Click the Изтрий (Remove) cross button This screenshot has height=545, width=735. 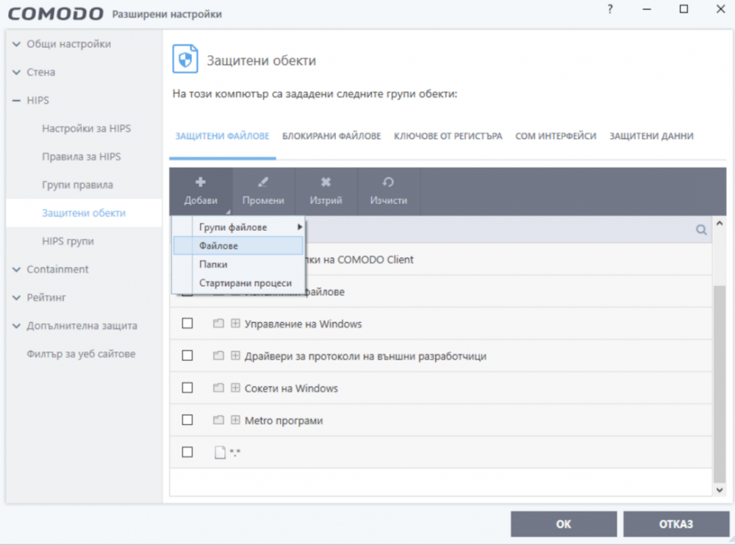pos(326,191)
